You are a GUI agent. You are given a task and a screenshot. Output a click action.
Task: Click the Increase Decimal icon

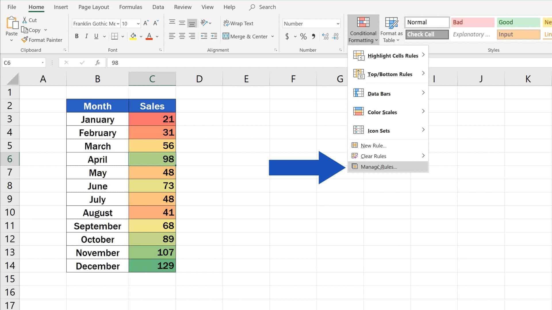325,36
